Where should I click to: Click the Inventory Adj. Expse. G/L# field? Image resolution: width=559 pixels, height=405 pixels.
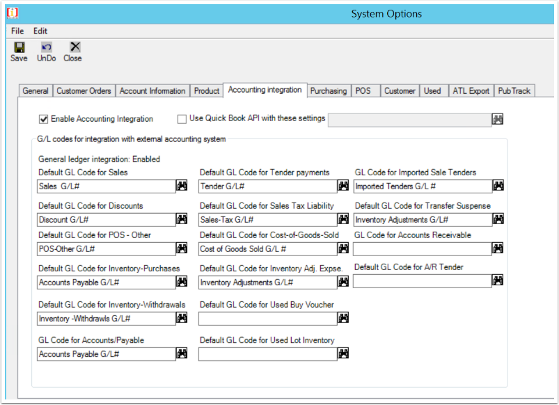pos(268,283)
